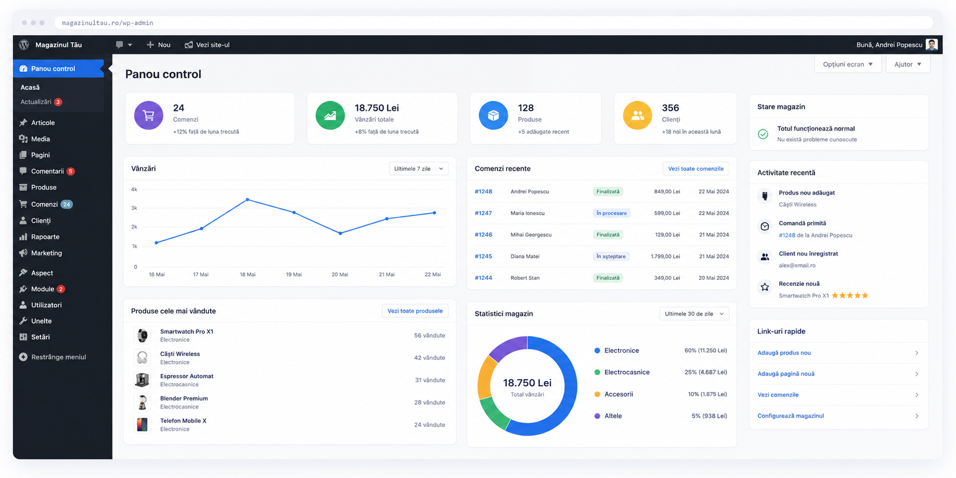Click the green Vânzări totale chart icon
Screen dimensions: 956x478
[x=330, y=115]
